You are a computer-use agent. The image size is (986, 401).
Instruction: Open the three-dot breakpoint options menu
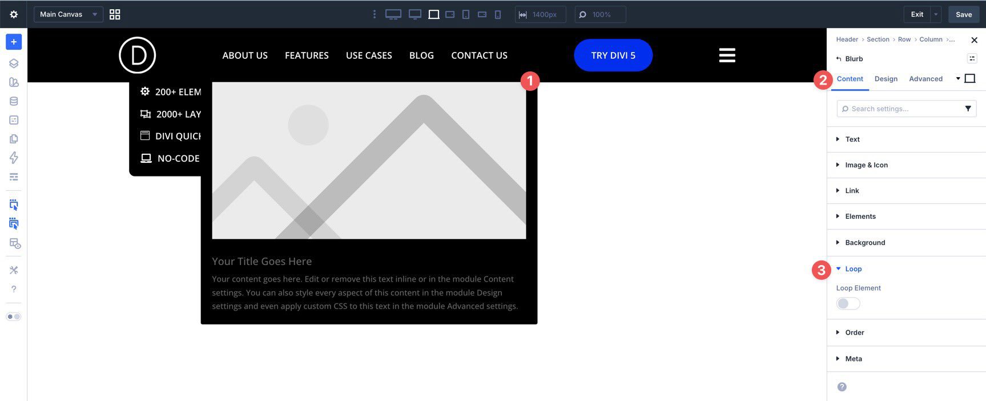[x=375, y=14]
